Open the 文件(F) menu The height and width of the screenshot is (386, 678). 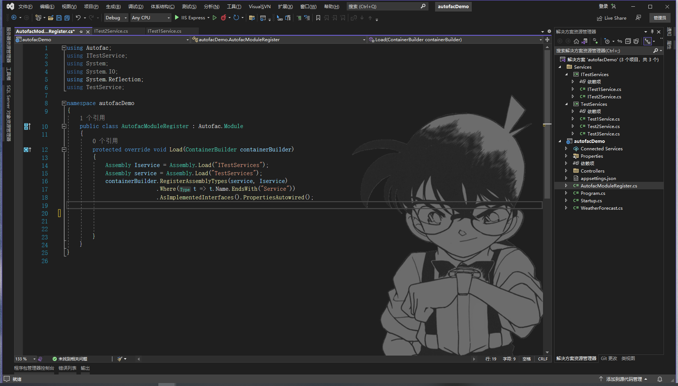26,6
